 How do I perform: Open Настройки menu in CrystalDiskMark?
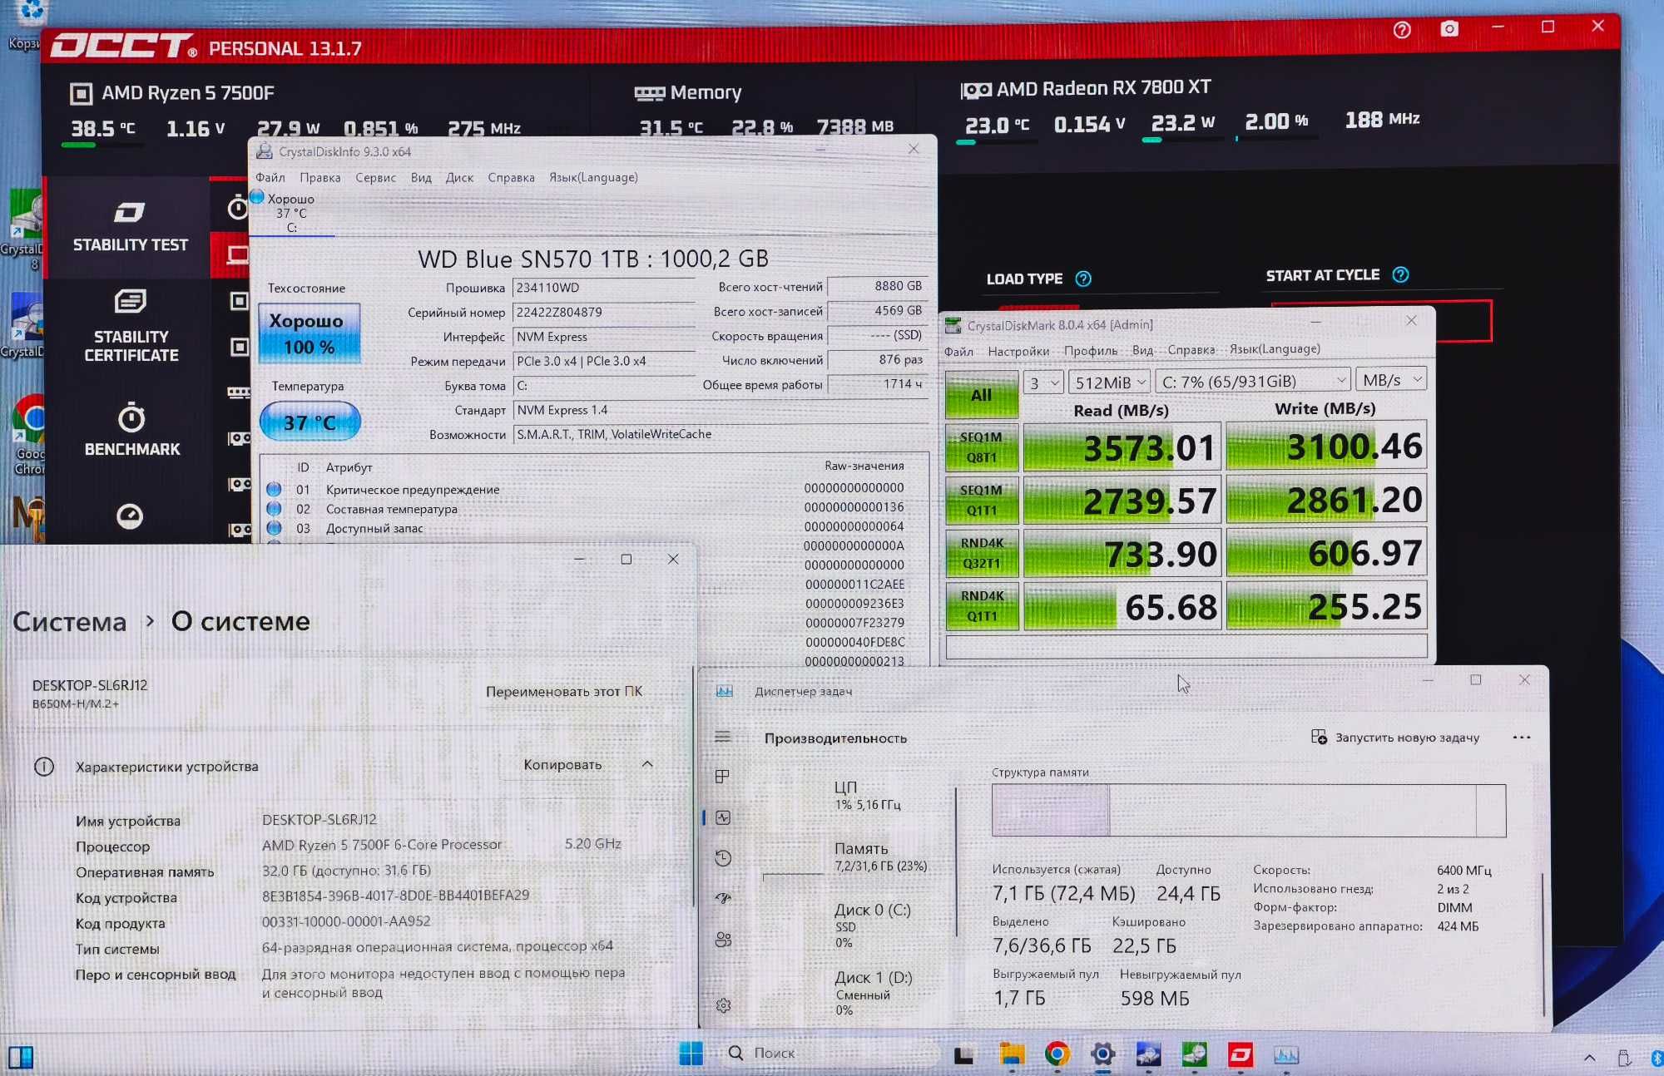1018,351
